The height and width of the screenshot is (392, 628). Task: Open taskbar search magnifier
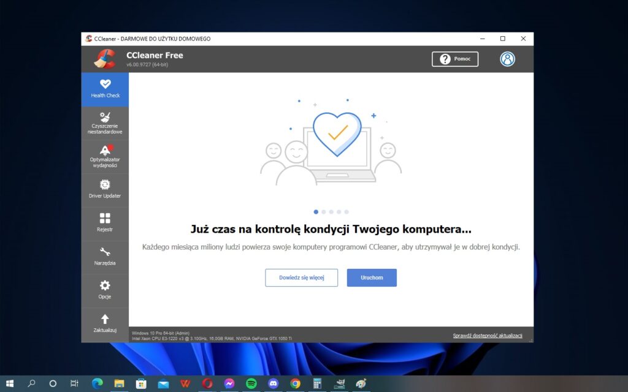pos(31,383)
